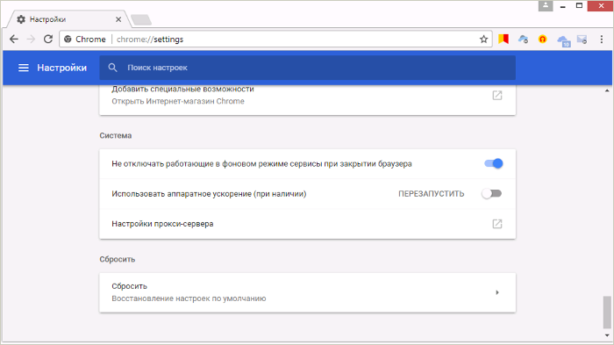Click the browser back arrow

pos(14,40)
